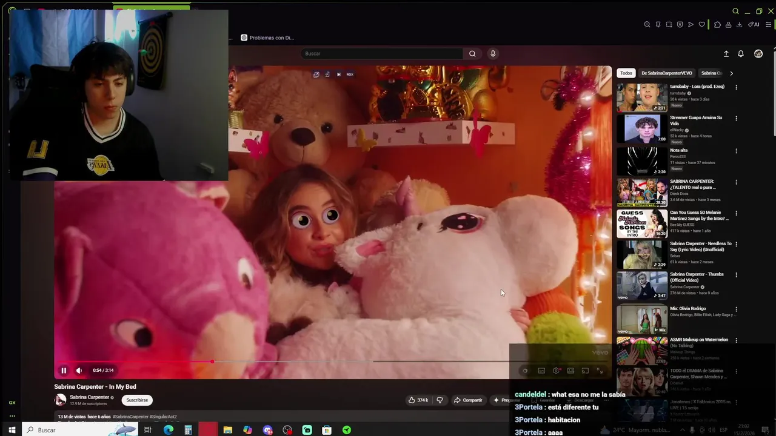
Task: Open video player settings gear
Action: [556, 371]
